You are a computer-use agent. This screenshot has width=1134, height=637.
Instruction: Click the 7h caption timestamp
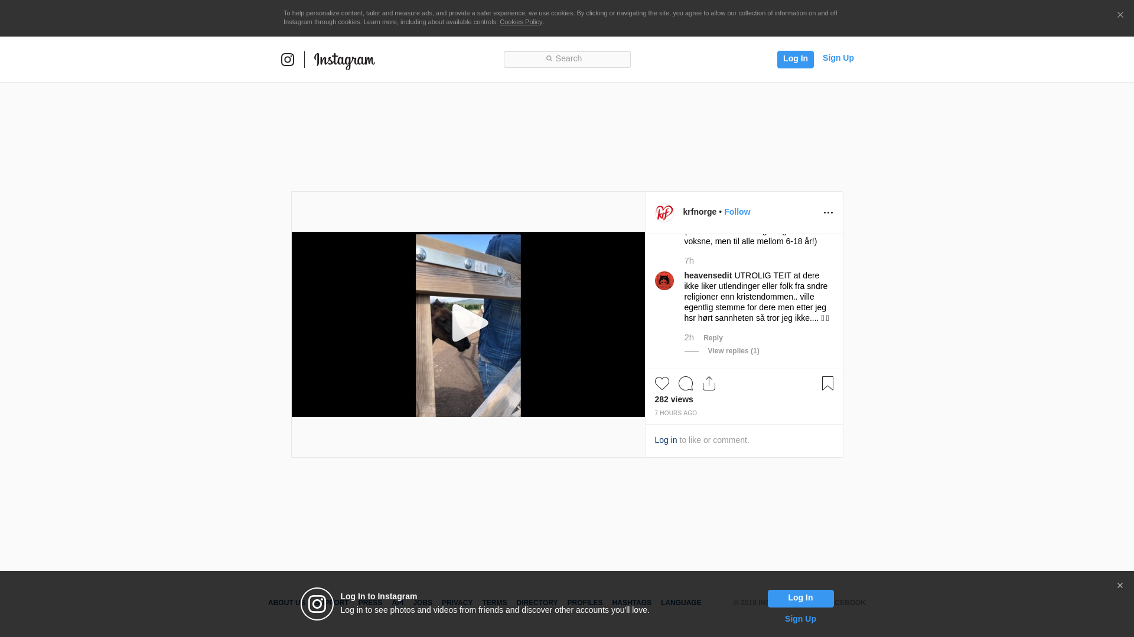click(x=689, y=261)
